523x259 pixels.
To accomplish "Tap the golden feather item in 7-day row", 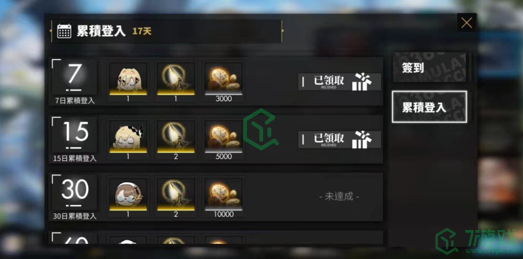I will 176,78.
